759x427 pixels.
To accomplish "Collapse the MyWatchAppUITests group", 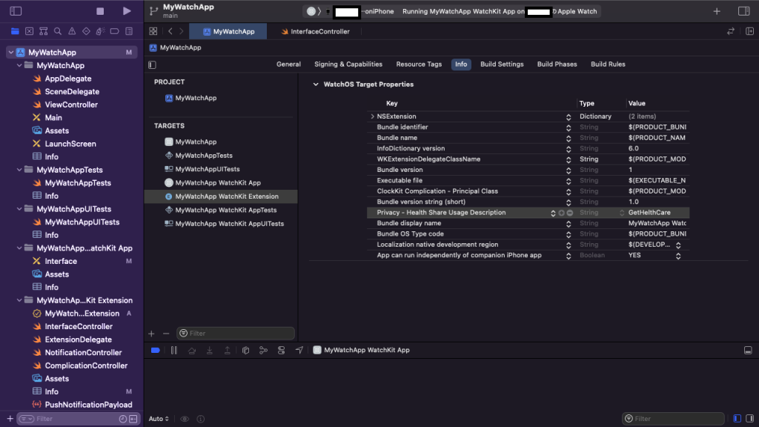I will pyautogui.click(x=19, y=209).
